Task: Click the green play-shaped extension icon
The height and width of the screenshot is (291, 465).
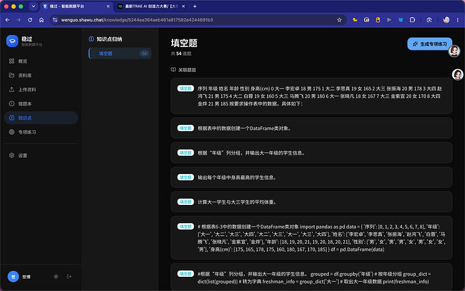Action: (389, 19)
